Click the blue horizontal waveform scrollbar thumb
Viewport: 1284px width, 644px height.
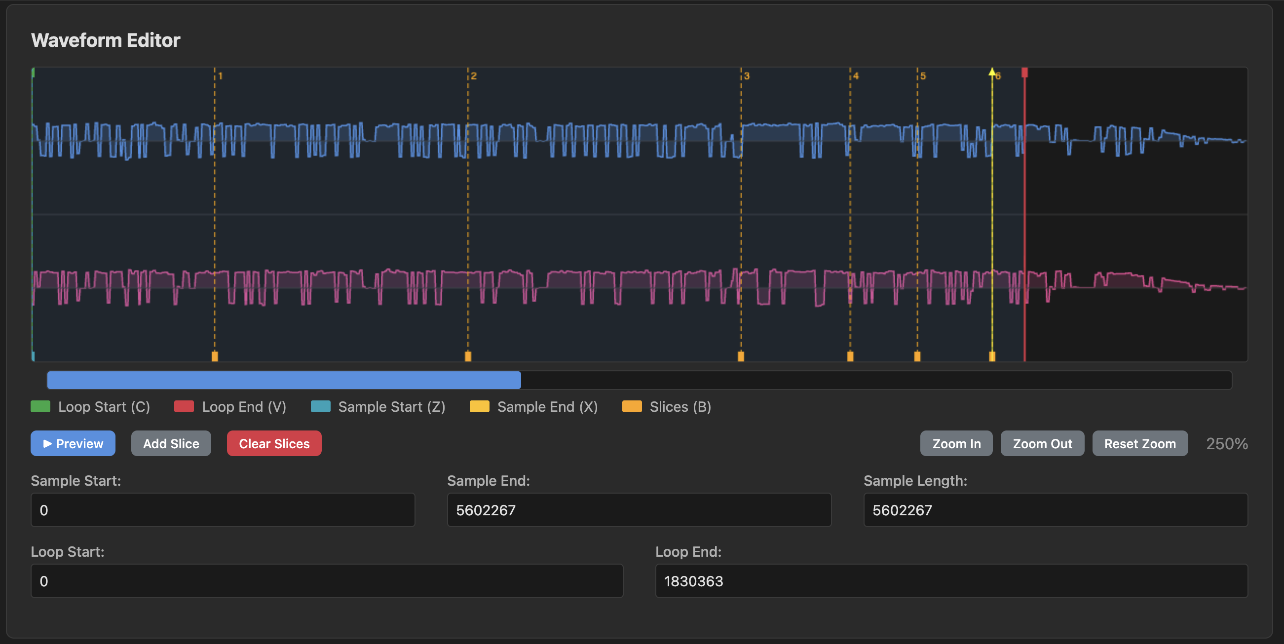click(x=284, y=380)
